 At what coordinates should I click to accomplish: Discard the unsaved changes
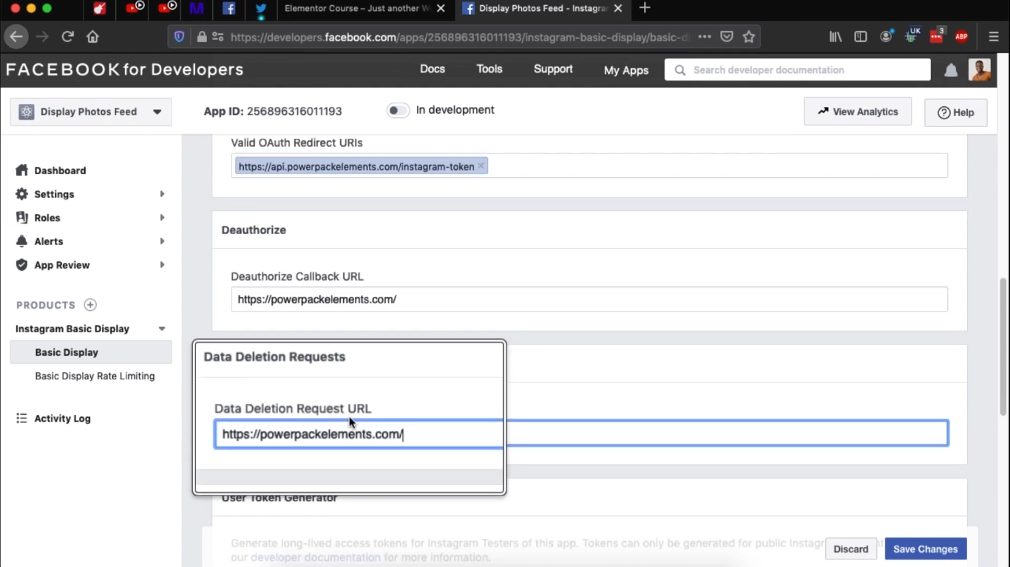(851, 549)
